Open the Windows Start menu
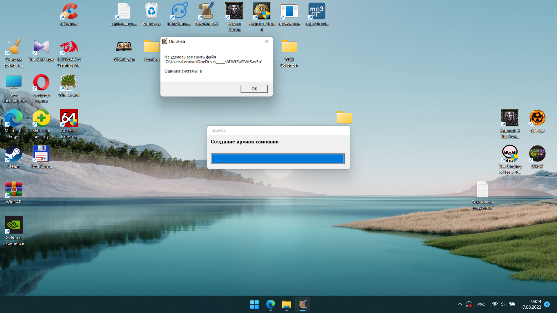The width and height of the screenshot is (557, 313). tap(254, 304)
